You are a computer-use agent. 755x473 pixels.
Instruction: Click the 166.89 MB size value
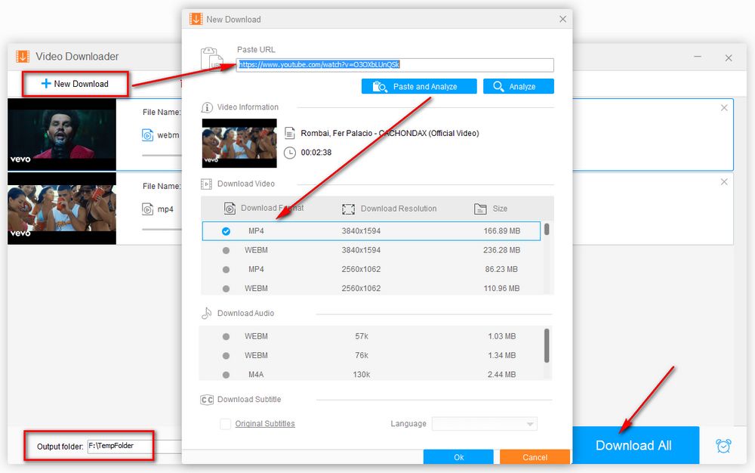[x=502, y=231]
